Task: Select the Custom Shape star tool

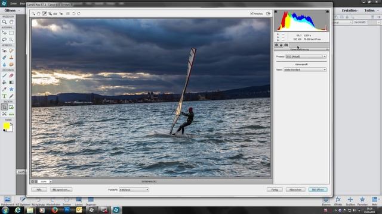Action: coord(11,89)
